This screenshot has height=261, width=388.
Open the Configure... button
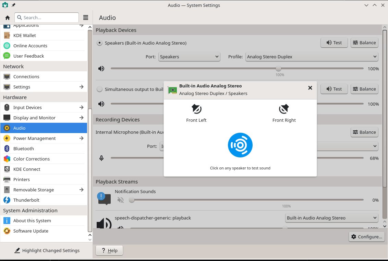click(367, 237)
